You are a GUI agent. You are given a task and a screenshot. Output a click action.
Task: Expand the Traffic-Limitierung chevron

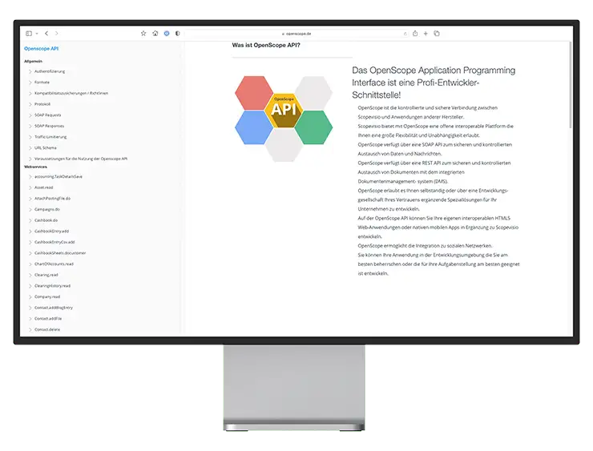[x=30, y=137]
